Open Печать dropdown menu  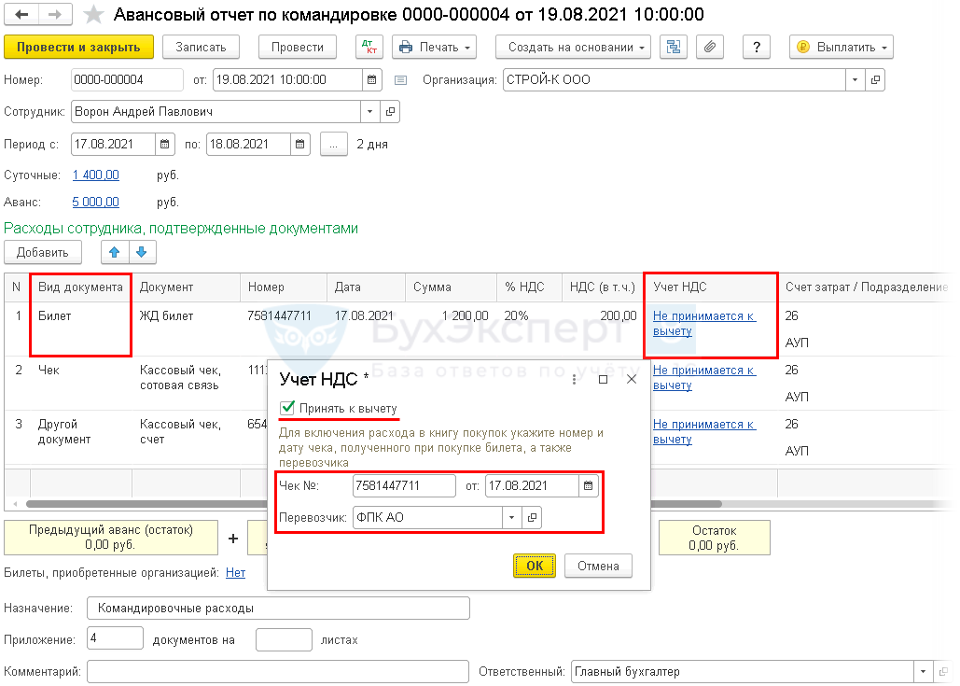pyautogui.click(x=434, y=47)
